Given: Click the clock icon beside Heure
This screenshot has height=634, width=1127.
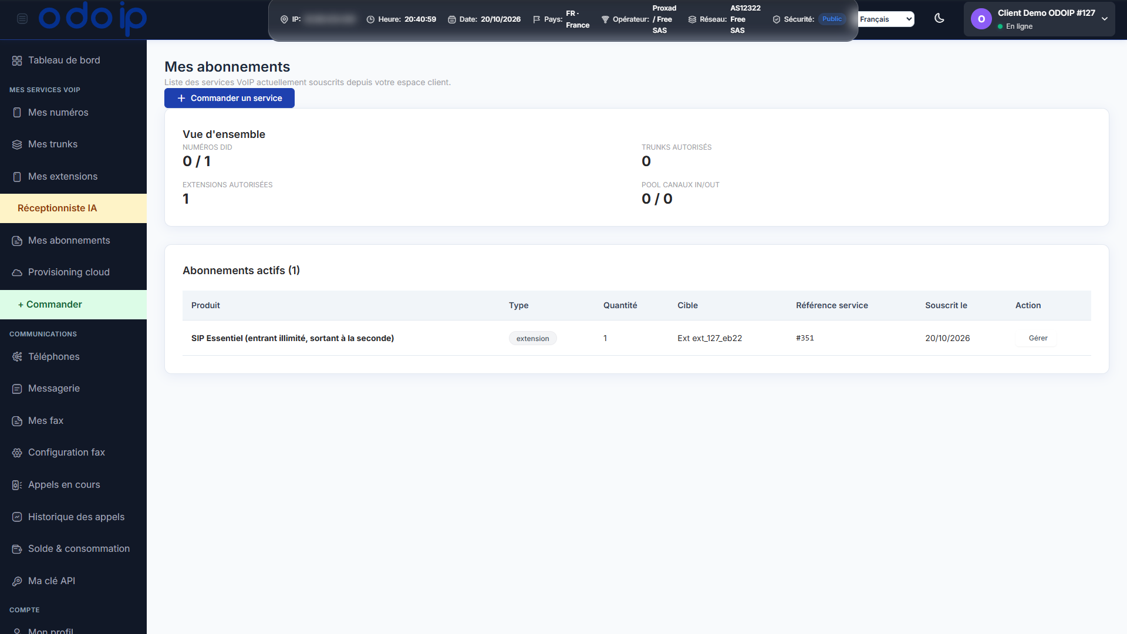Looking at the screenshot, I should coord(370,19).
